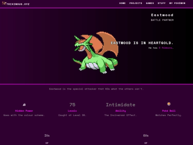Click the HP label under IVs
Image resolution: width=193 pixels, height=145 pixels.
coord(47,143)
